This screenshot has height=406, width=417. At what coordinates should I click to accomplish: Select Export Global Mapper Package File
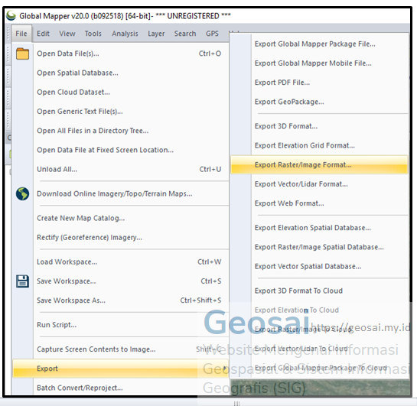(319, 44)
